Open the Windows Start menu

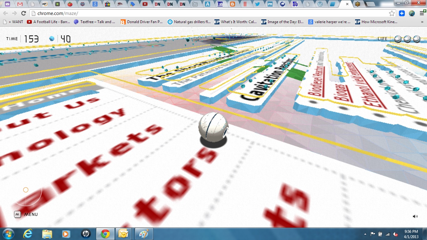8,234
